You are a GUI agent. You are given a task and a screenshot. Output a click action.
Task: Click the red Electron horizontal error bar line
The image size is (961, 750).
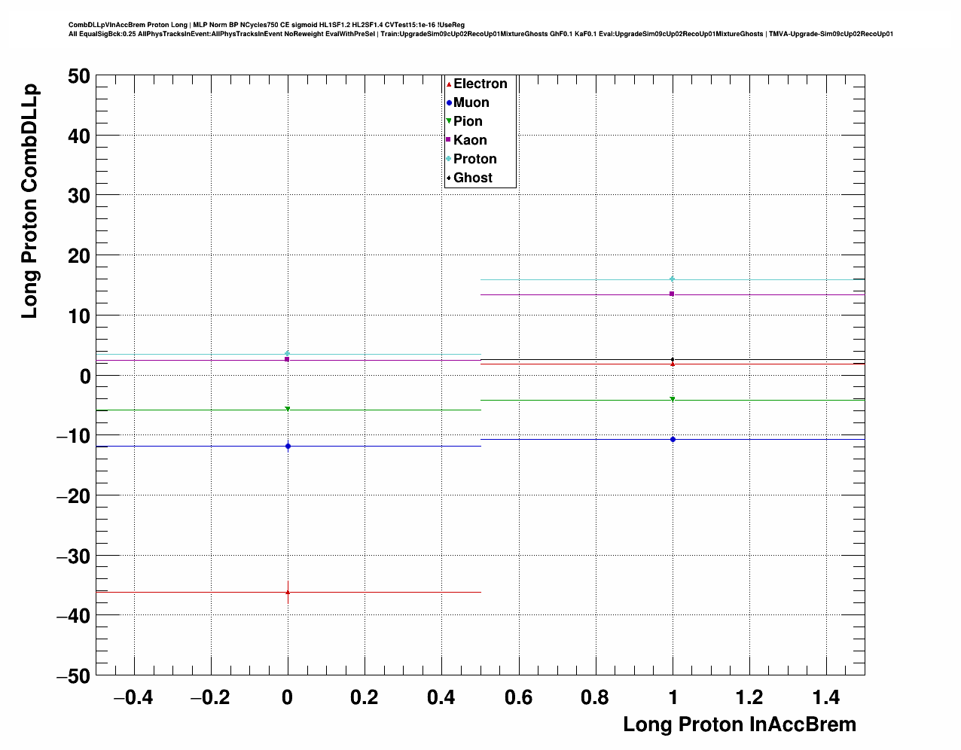coord(188,593)
